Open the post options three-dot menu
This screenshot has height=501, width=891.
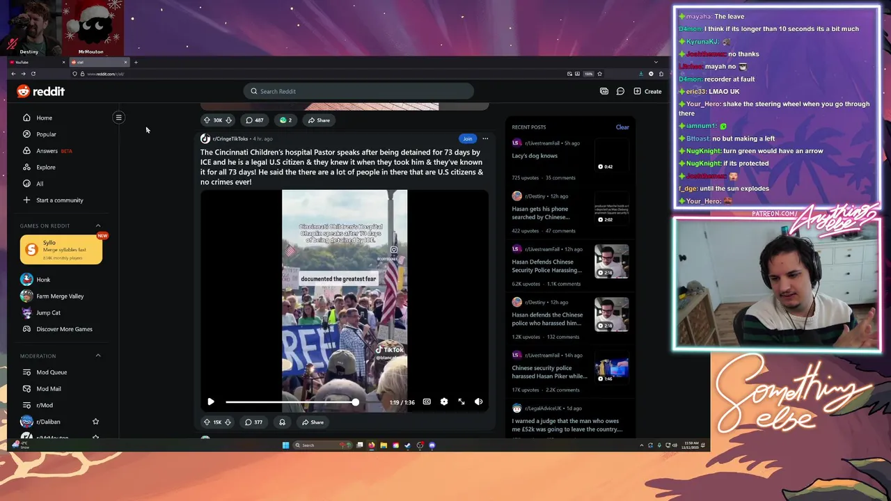point(485,138)
